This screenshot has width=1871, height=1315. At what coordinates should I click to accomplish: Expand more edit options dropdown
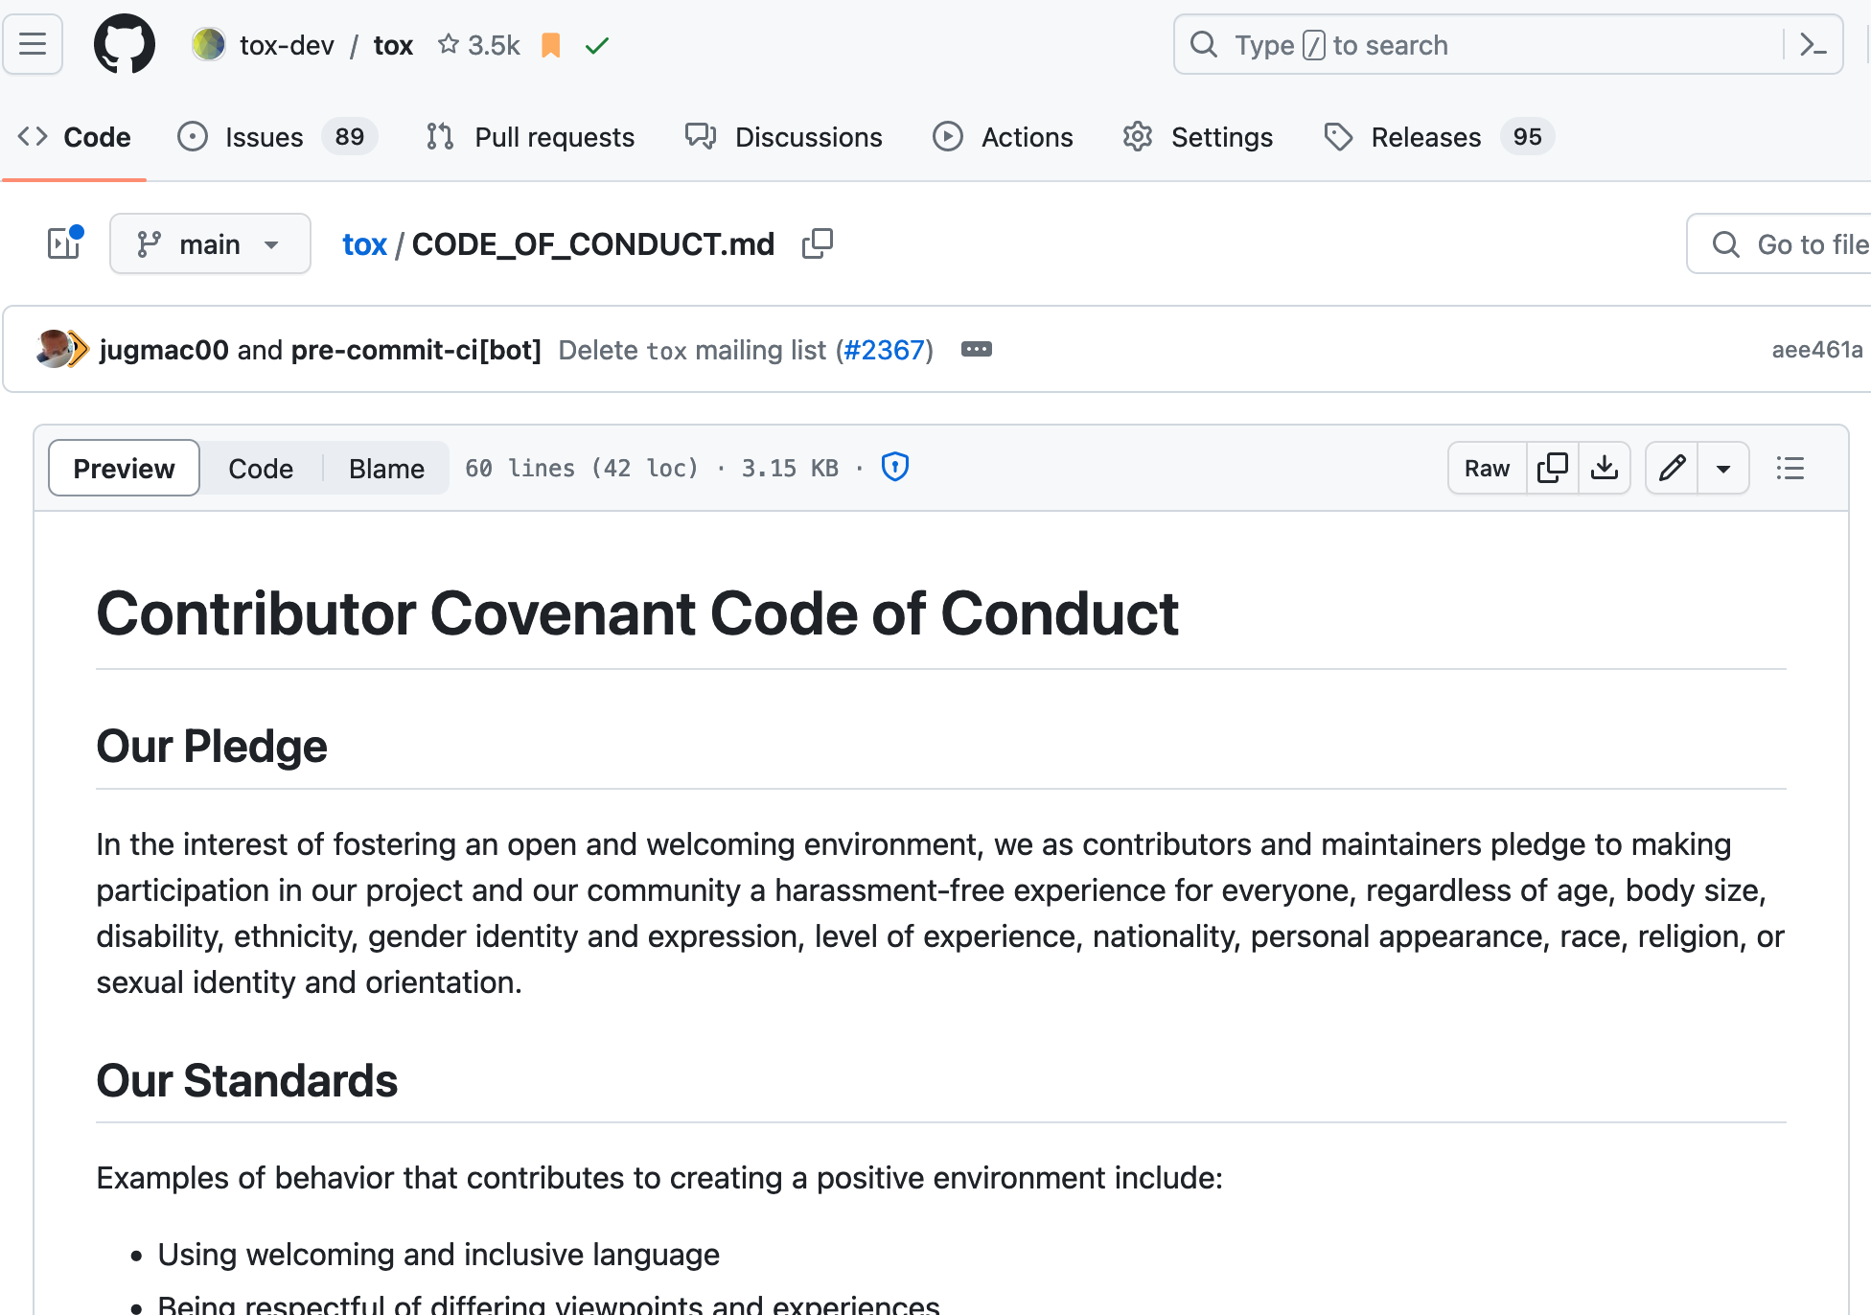tap(1722, 468)
